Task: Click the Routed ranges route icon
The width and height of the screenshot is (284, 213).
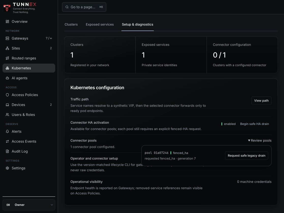Action: [7, 58]
